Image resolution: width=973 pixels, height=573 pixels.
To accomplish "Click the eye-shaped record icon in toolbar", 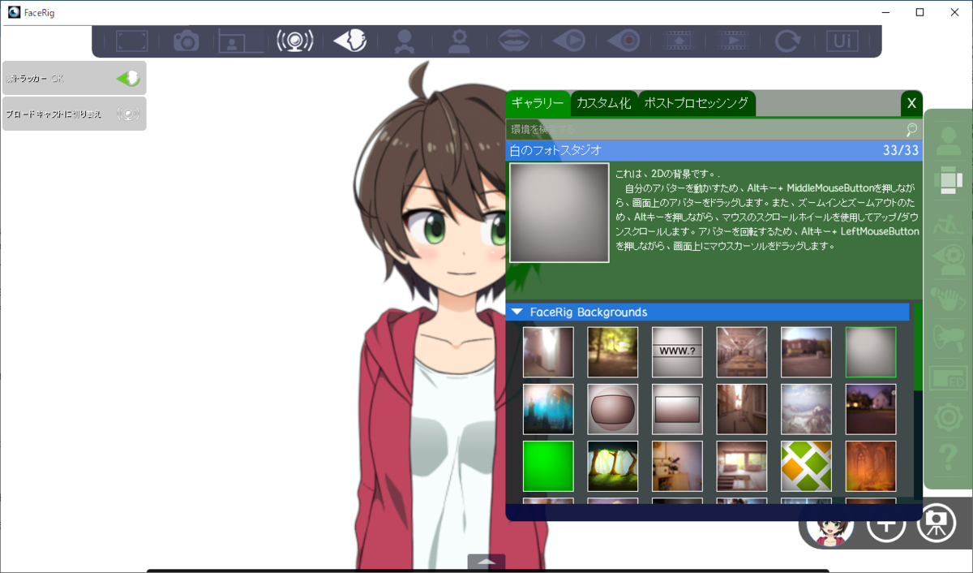I will click(x=624, y=41).
